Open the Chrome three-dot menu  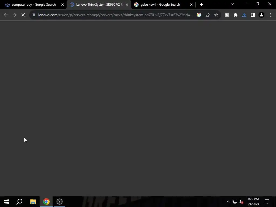(270, 15)
